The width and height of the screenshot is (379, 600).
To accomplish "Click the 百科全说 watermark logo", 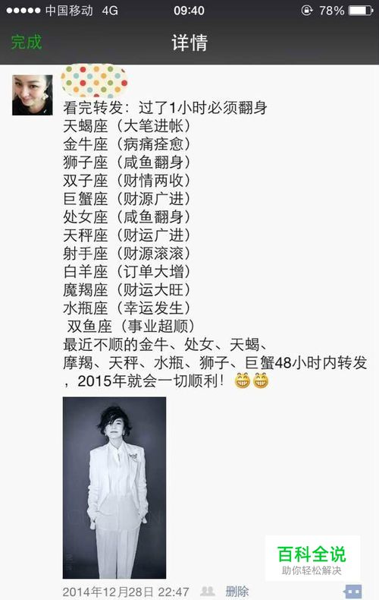I will tap(312, 558).
